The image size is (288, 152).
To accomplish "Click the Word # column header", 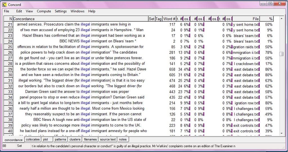I will 169,19.
